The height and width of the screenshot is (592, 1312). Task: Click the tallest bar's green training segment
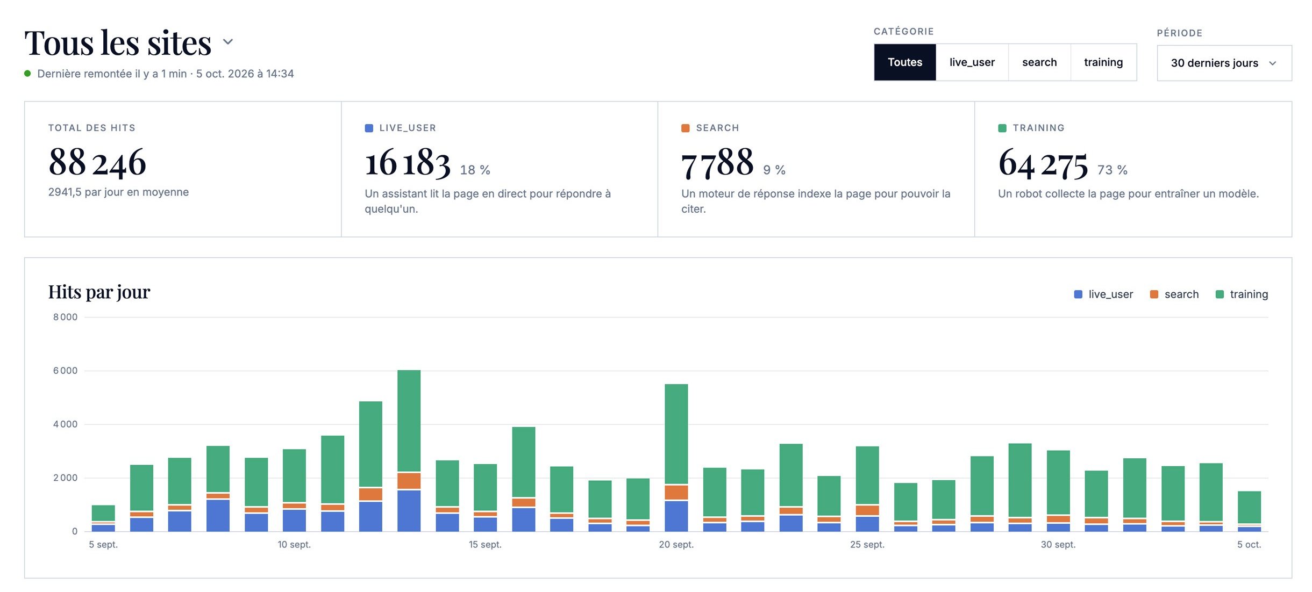pyautogui.click(x=409, y=421)
